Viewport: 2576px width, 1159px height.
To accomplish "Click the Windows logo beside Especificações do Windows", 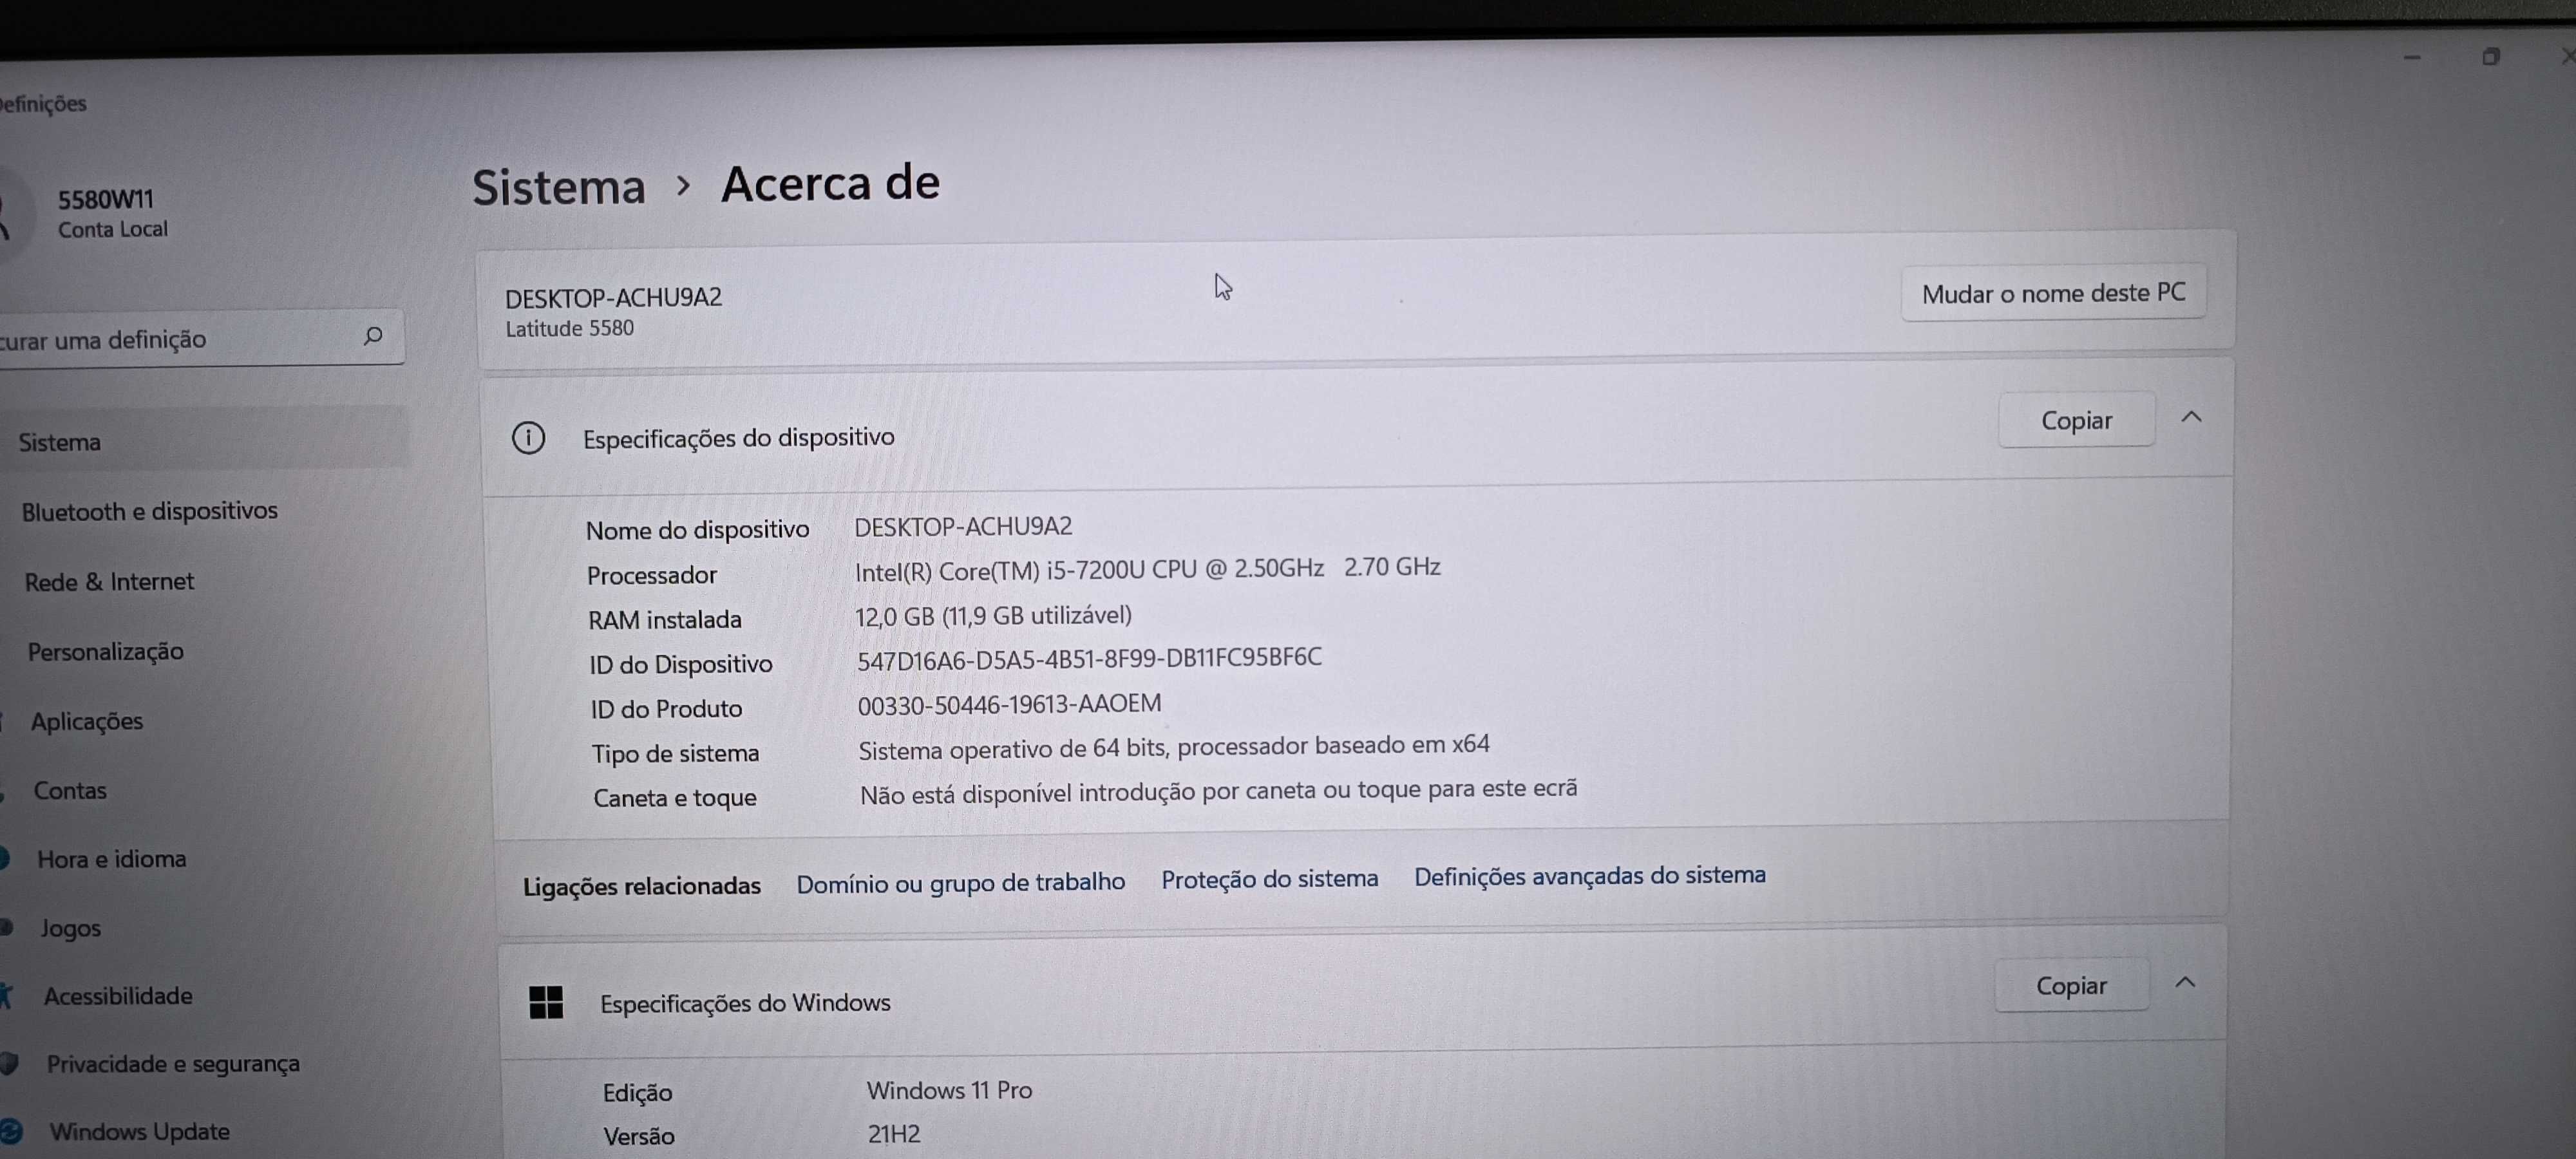I will click(x=546, y=1002).
